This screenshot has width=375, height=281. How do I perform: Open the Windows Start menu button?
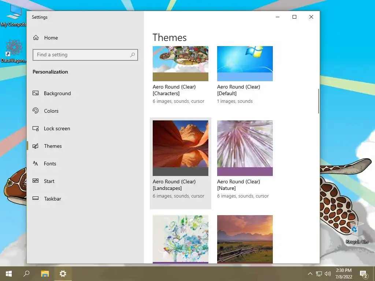(9, 274)
